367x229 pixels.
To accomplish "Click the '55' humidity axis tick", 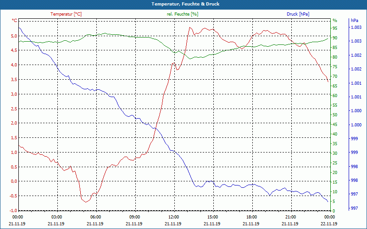I will click(x=335, y=105).
